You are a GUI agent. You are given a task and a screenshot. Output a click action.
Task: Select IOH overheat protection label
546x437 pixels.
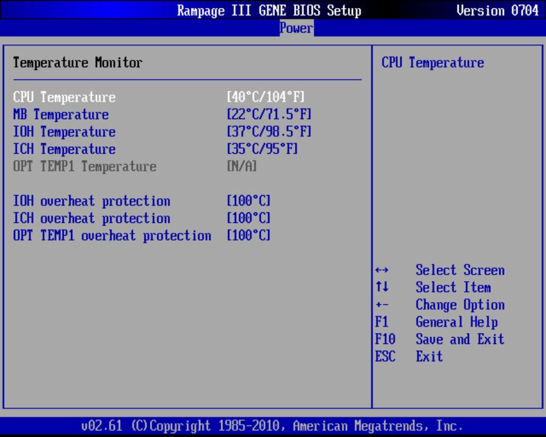(x=92, y=202)
